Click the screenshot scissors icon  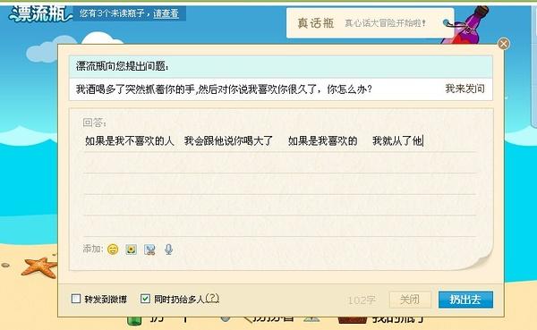[149, 250]
